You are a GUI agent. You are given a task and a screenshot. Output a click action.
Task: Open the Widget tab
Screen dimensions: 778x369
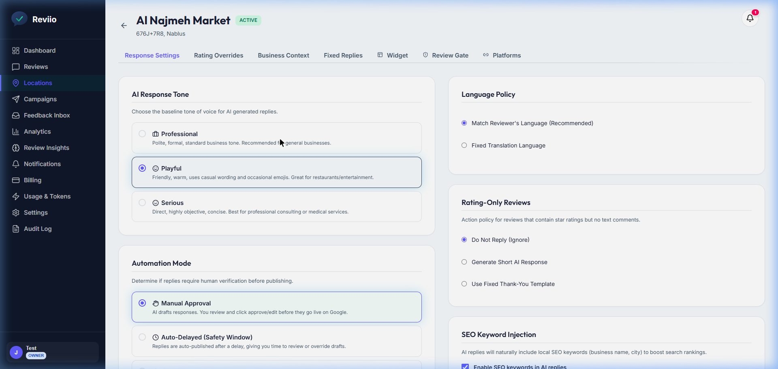click(x=393, y=55)
